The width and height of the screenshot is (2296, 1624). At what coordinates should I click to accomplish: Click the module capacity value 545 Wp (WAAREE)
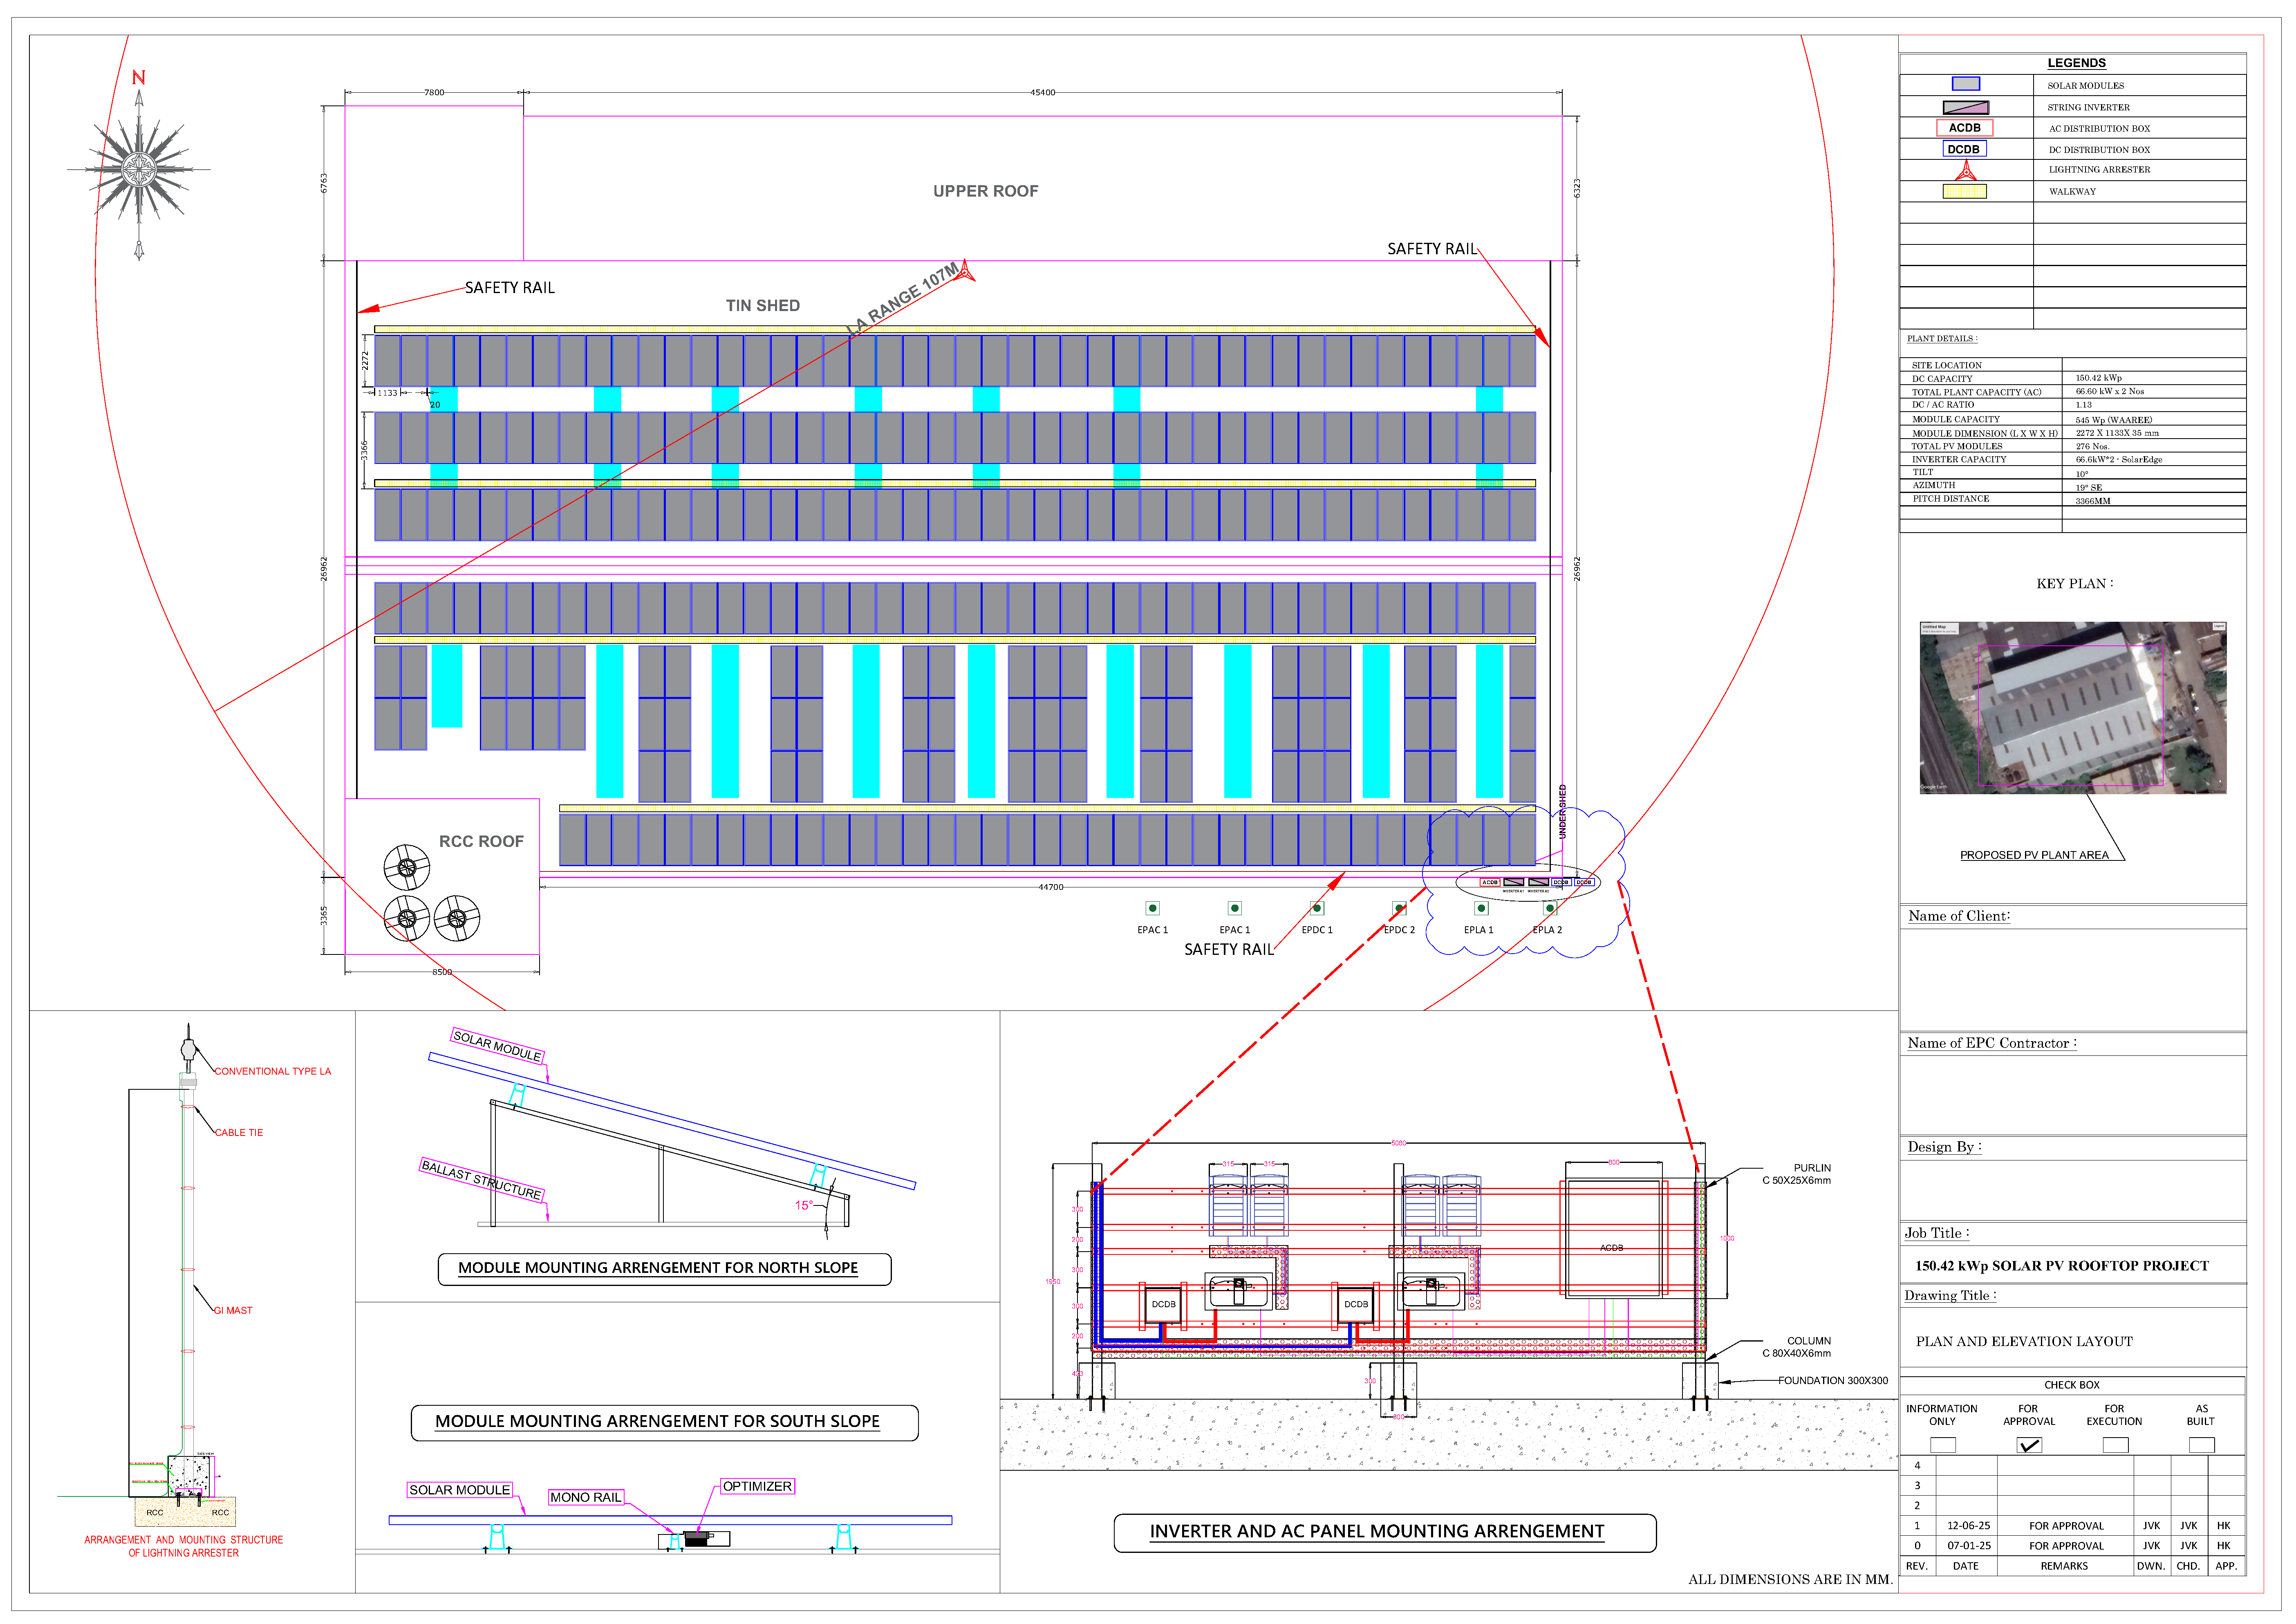click(2114, 420)
